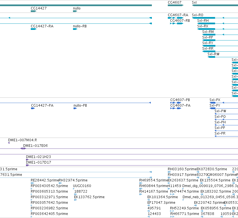
Task: Select nullo-PB protein feature
Action: click(75, 108)
